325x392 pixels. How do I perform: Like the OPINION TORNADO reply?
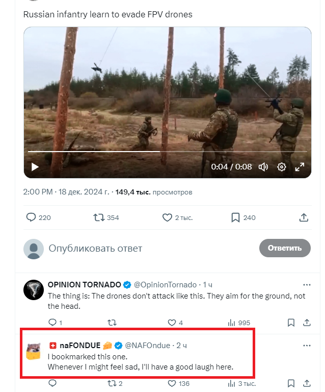point(172,323)
